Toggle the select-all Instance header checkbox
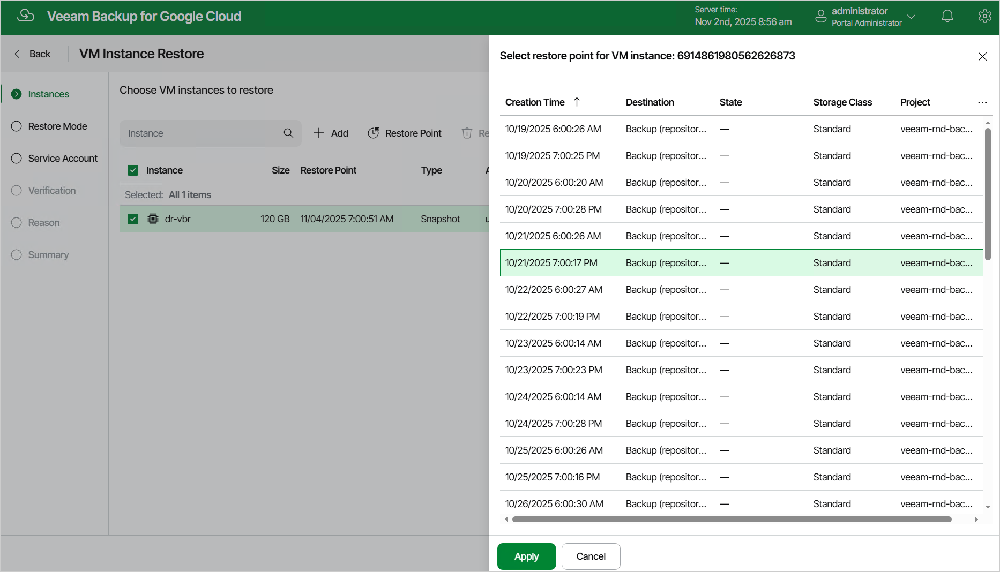The image size is (1000, 572). coord(133,170)
